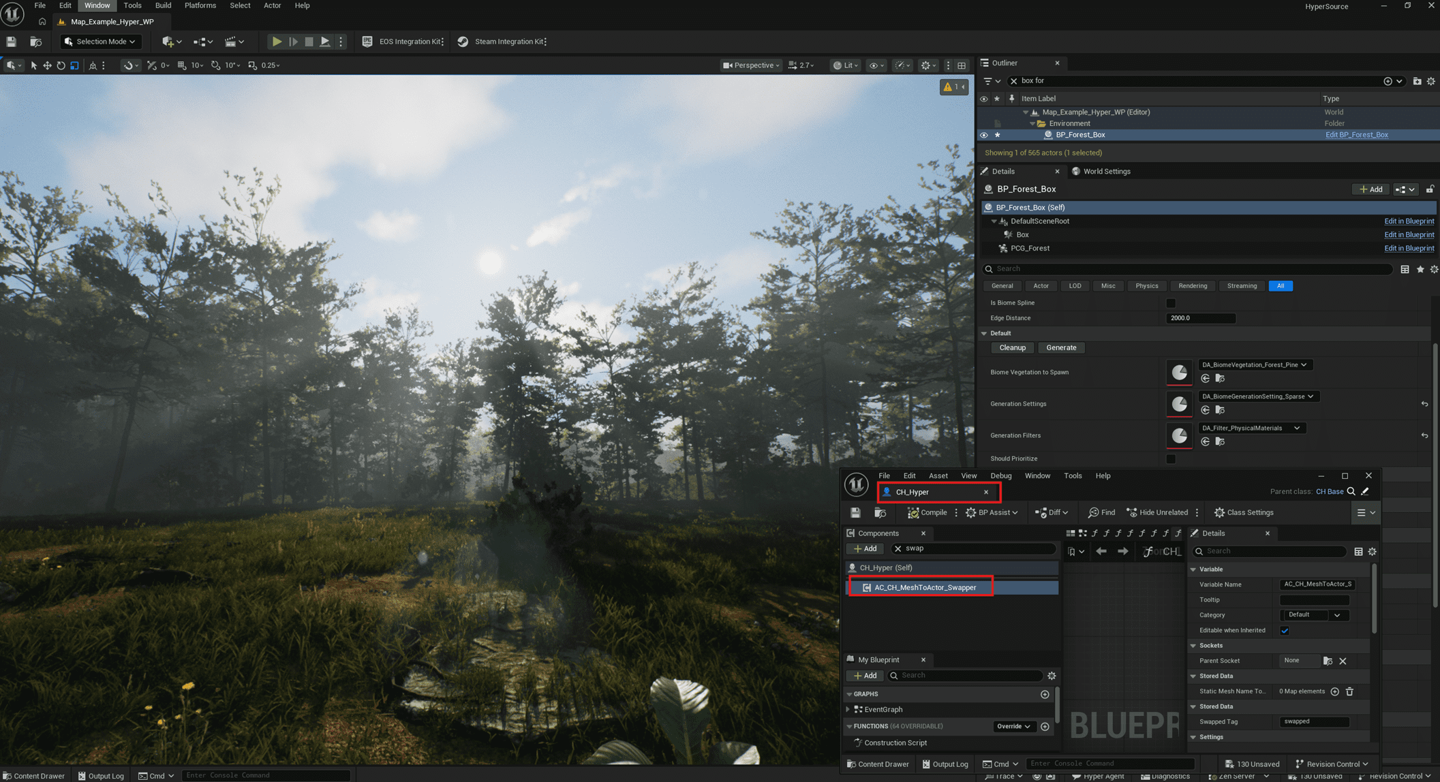Click the main Details panel search field
Viewport: 1440px width, 782px height.
pyautogui.click(x=1187, y=269)
